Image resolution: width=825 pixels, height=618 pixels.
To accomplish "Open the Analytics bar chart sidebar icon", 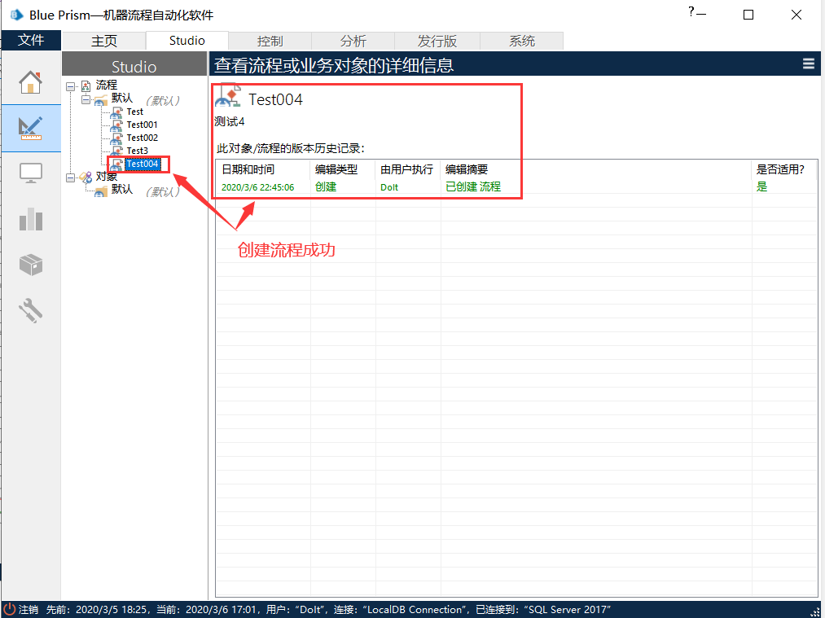I will tap(30, 219).
